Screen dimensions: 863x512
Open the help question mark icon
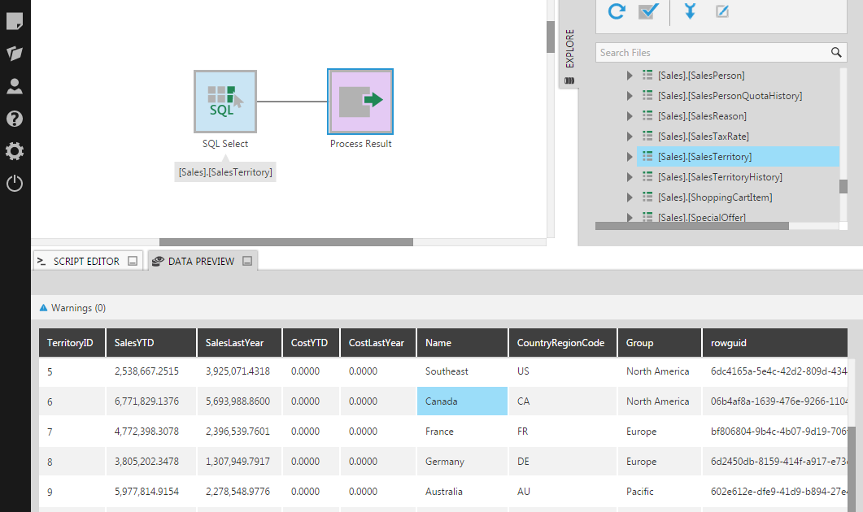[15, 119]
